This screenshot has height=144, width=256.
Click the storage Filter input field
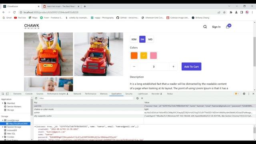tap(86, 98)
